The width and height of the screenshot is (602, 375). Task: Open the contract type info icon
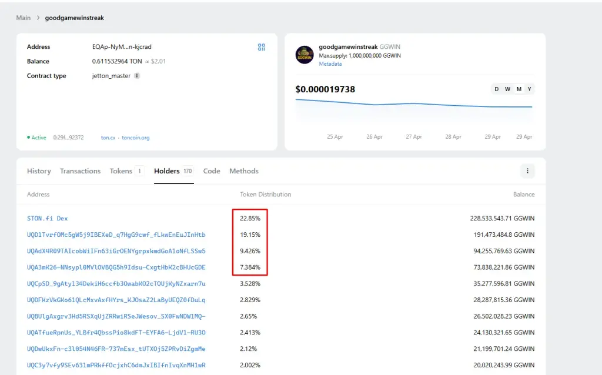click(x=136, y=76)
